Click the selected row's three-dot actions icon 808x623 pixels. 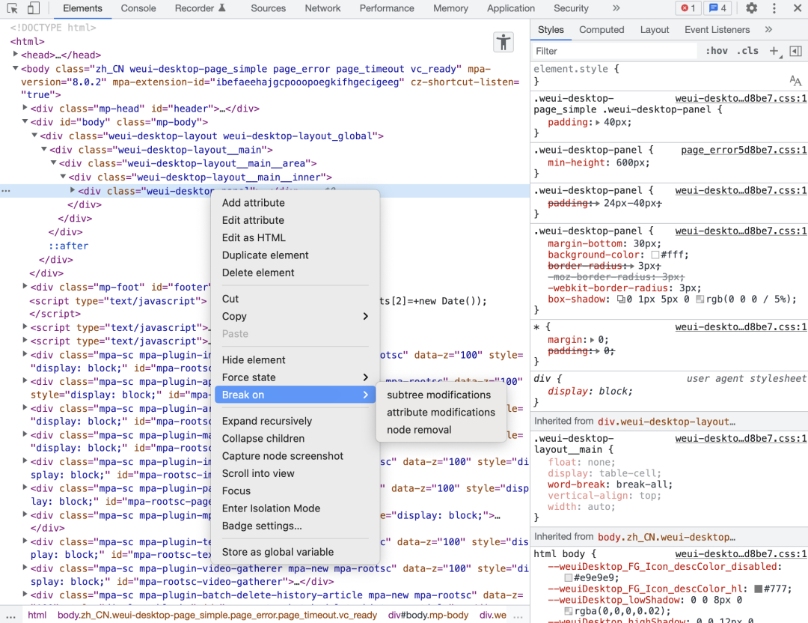6,191
